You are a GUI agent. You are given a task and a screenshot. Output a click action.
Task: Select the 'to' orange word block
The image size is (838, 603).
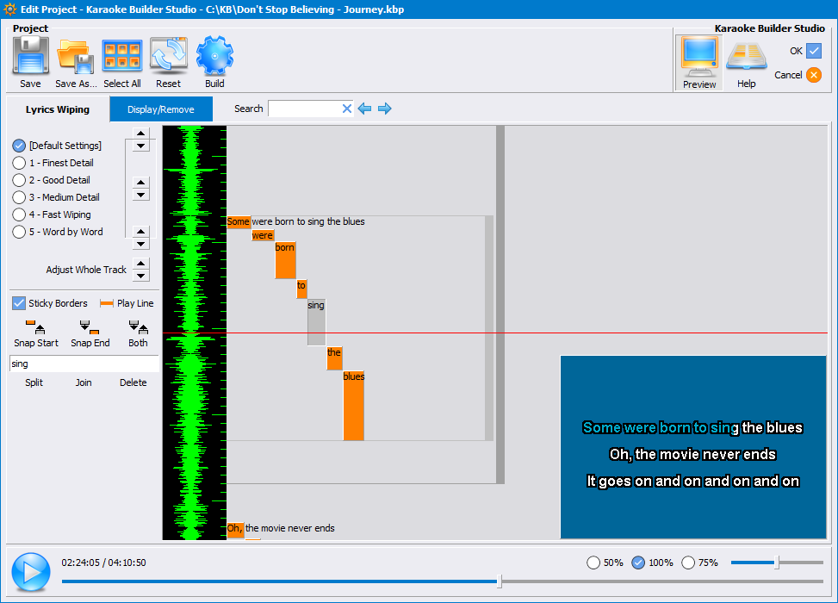pos(301,289)
